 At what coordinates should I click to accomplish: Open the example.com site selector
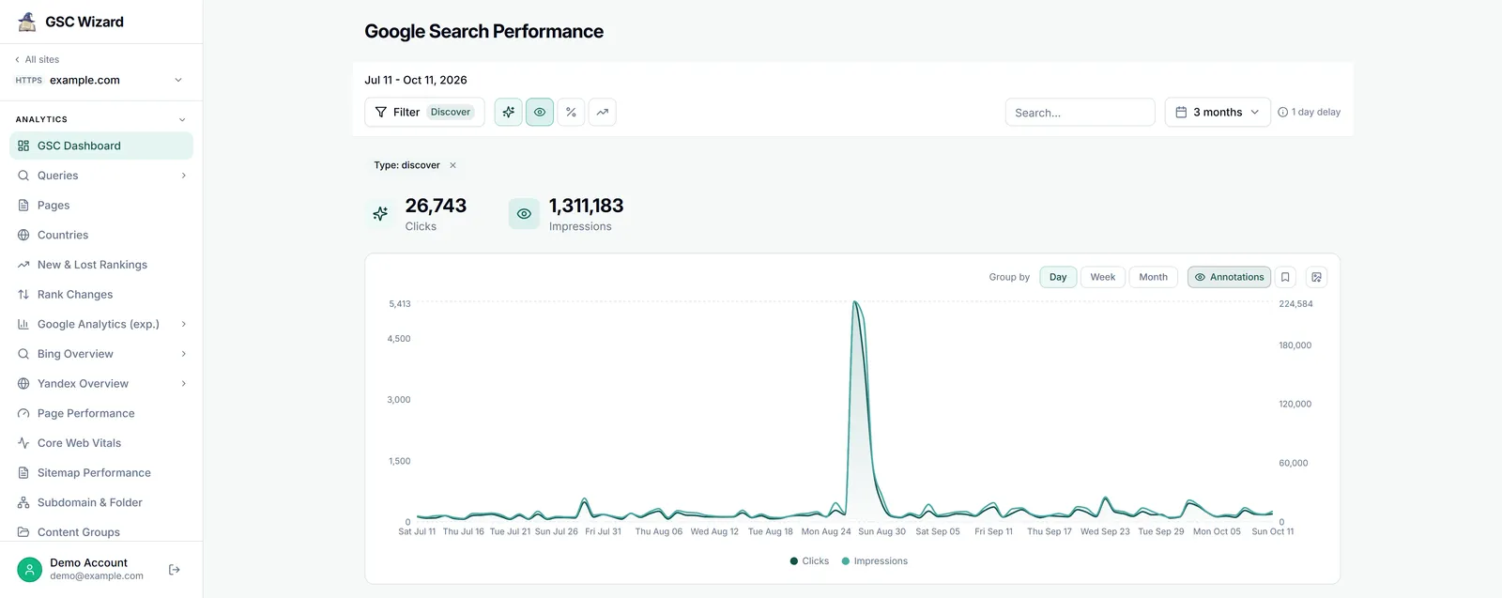pos(100,80)
